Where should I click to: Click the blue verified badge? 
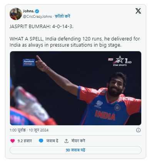tap(37, 11)
